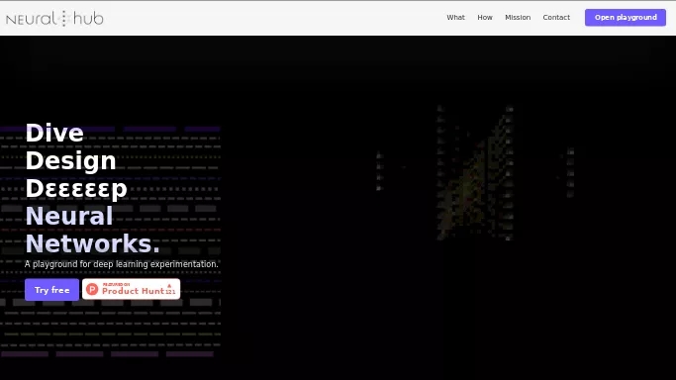Click 'A playground for deep learning experimentation.' text
This screenshot has height=380, width=676.
[122, 264]
